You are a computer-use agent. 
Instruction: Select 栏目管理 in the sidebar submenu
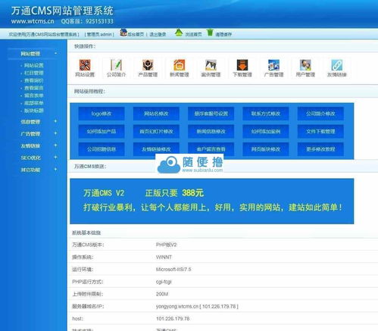pyautogui.click(x=34, y=73)
